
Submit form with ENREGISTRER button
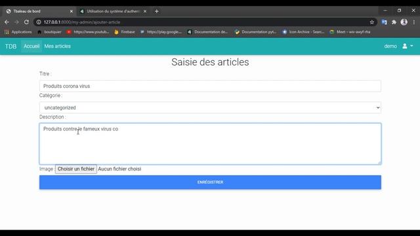[210, 182]
